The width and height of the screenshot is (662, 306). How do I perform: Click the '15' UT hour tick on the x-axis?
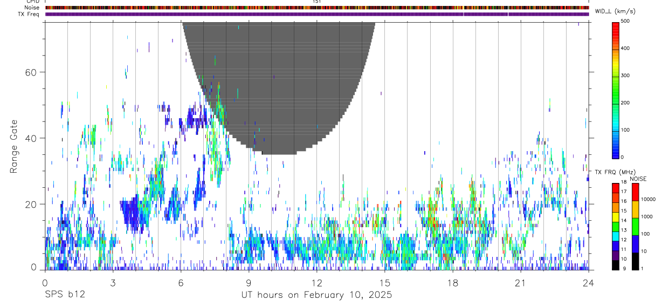[x=385, y=283]
